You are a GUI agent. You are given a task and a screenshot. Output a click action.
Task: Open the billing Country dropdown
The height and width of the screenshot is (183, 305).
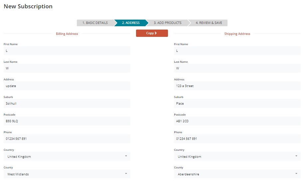coord(67,156)
